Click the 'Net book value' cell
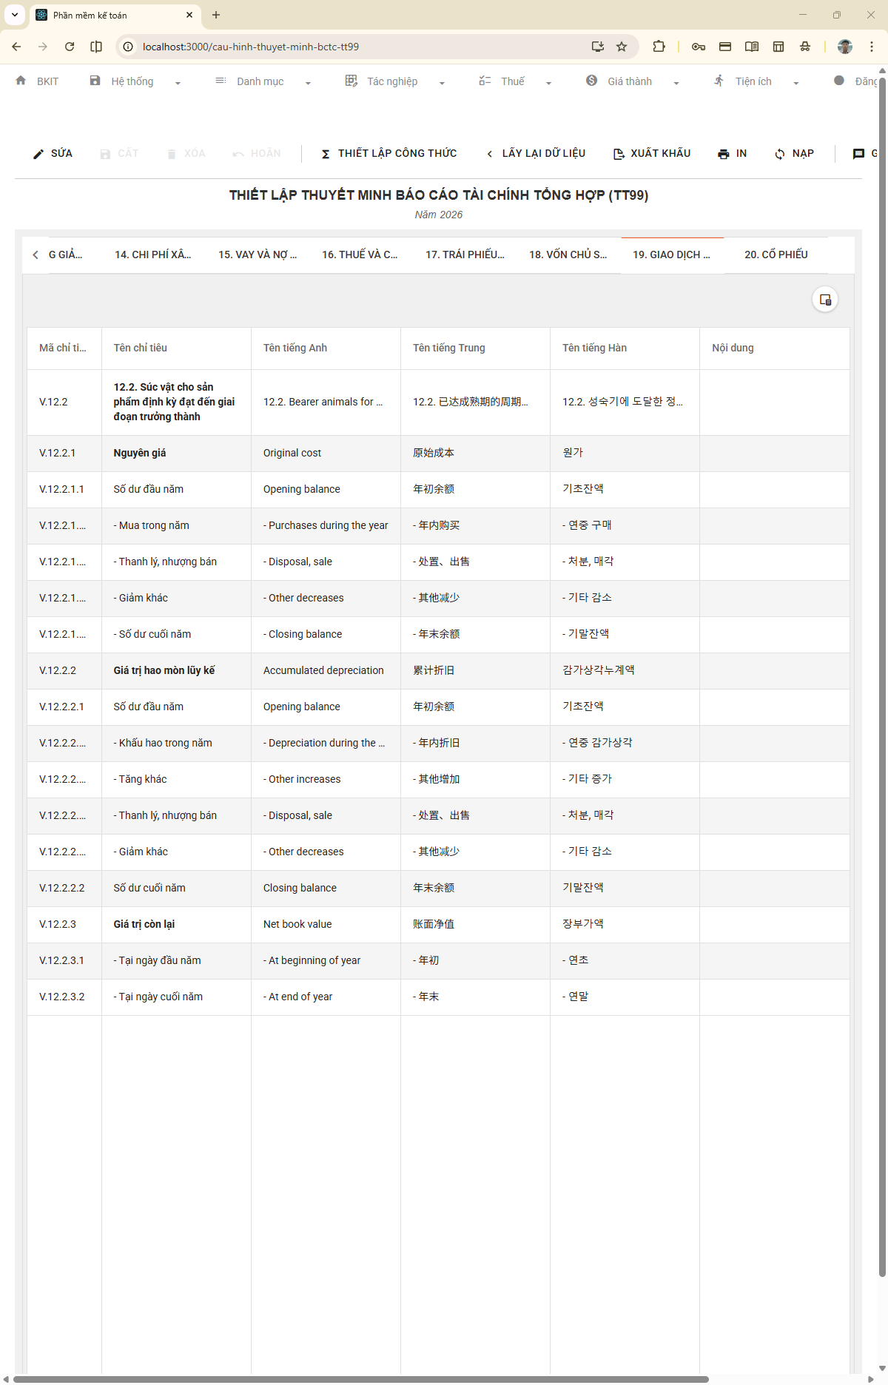The image size is (888, 1385). [326, 924]
